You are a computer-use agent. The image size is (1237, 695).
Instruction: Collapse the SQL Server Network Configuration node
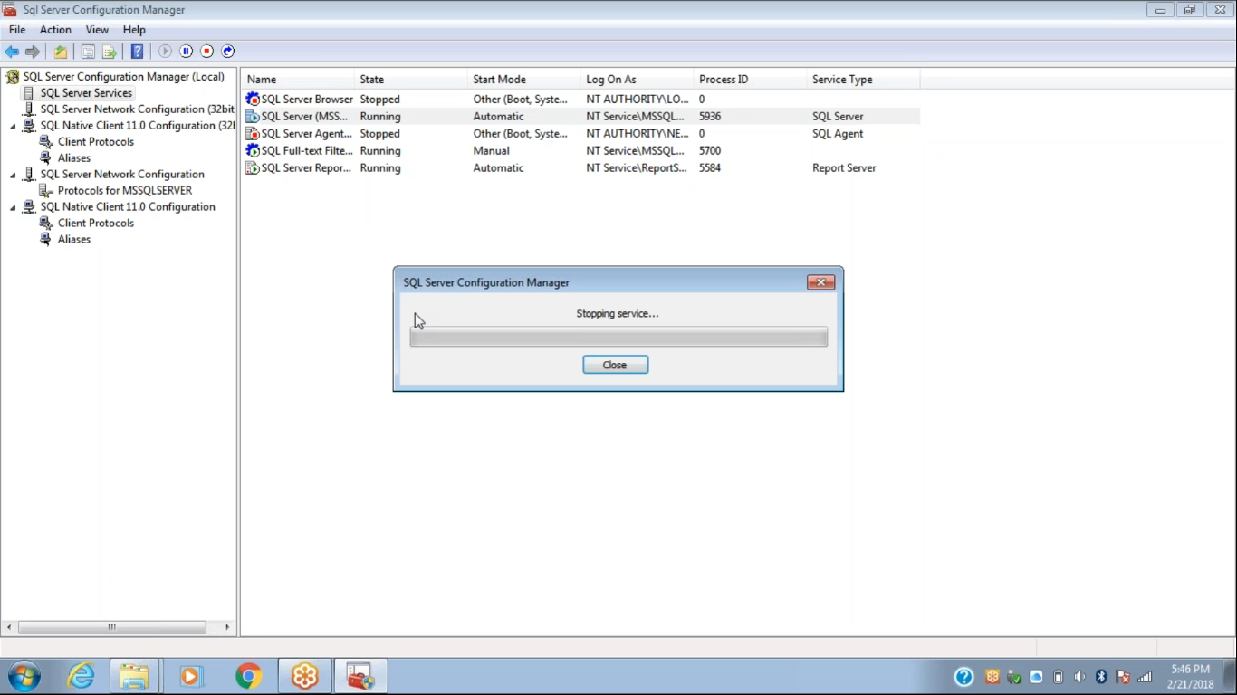pos(13,176)
